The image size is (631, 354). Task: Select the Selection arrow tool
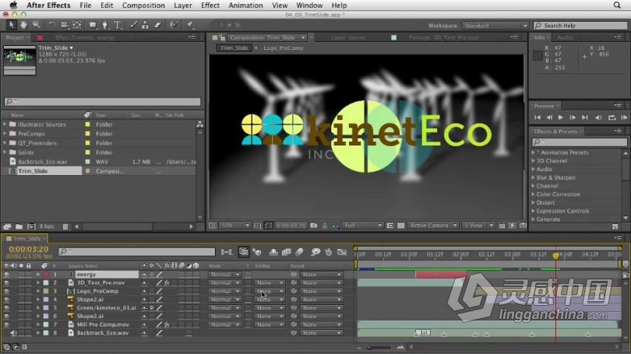tap(11, 25)
